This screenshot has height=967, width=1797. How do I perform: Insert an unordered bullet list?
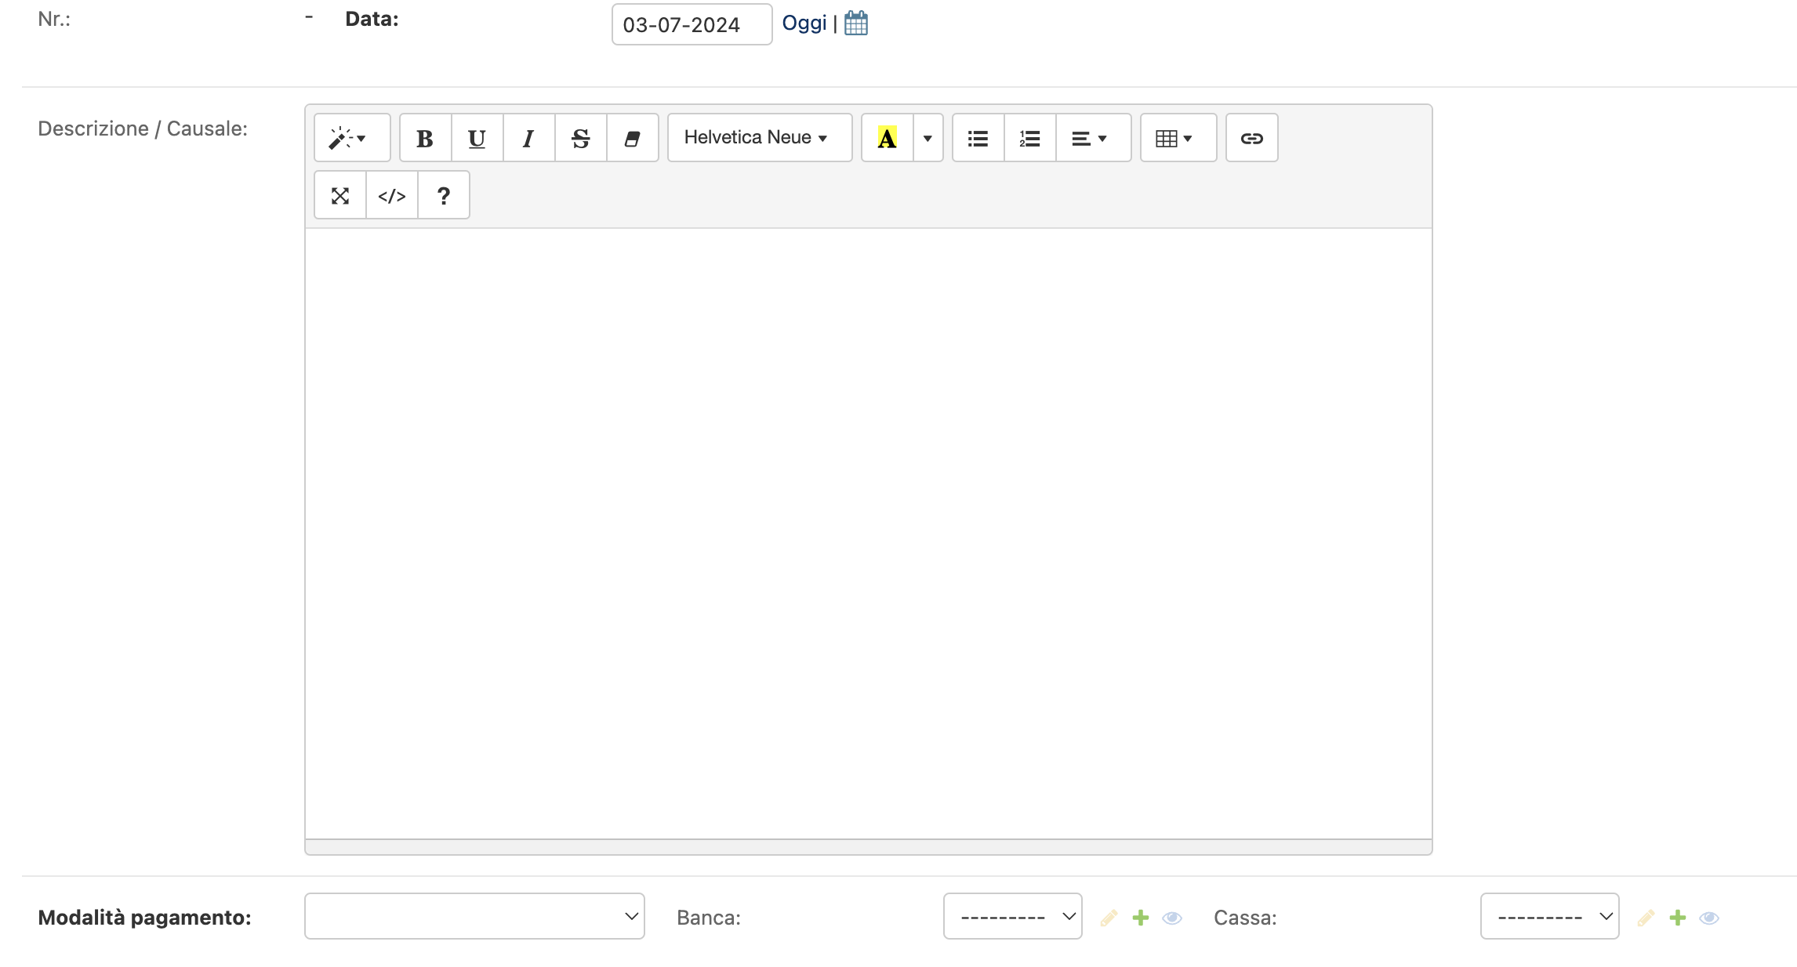pos(978,138)
